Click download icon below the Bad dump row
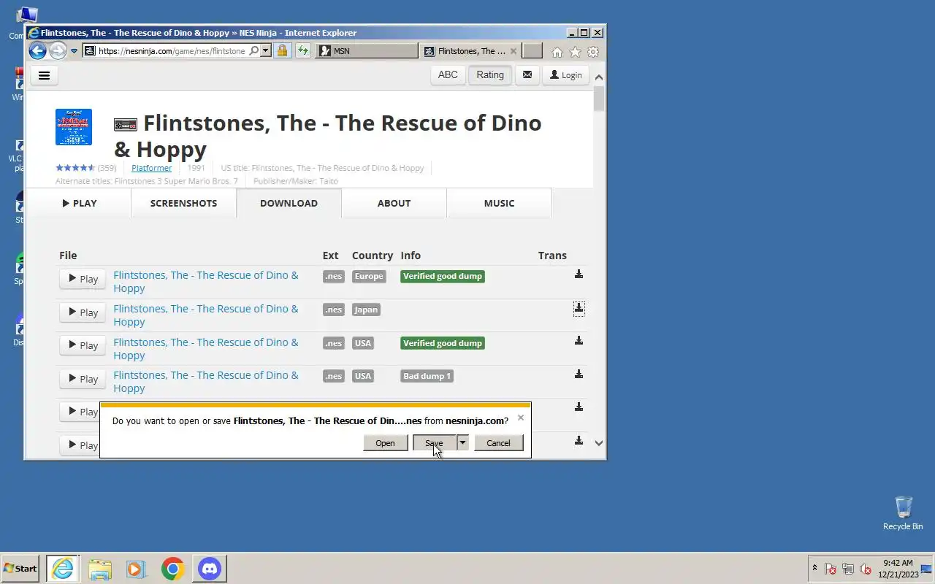 click(x=579, y=407)
